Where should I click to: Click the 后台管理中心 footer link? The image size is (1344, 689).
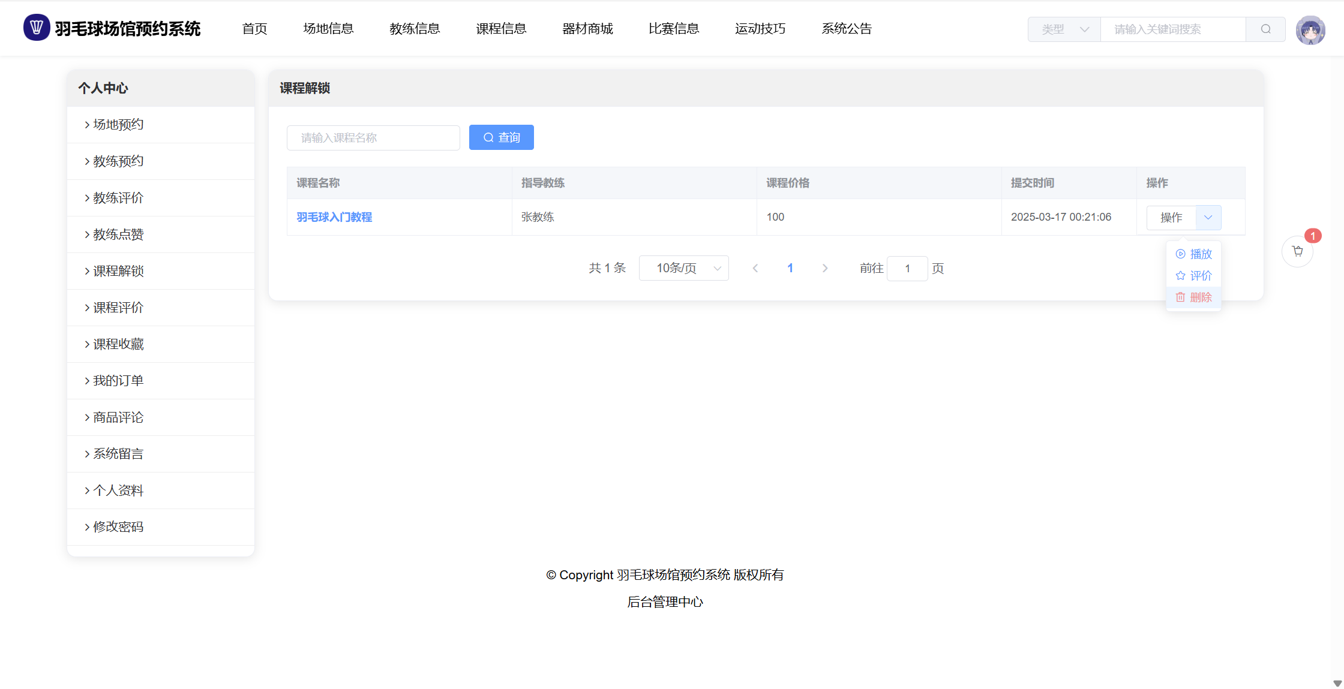coord(665,602)
